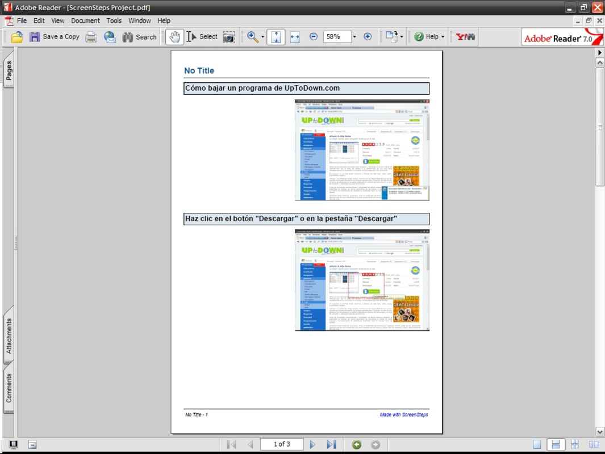Select the Zoom In tool
Viewport: 605px width, 454px height.
coord(251,36)
